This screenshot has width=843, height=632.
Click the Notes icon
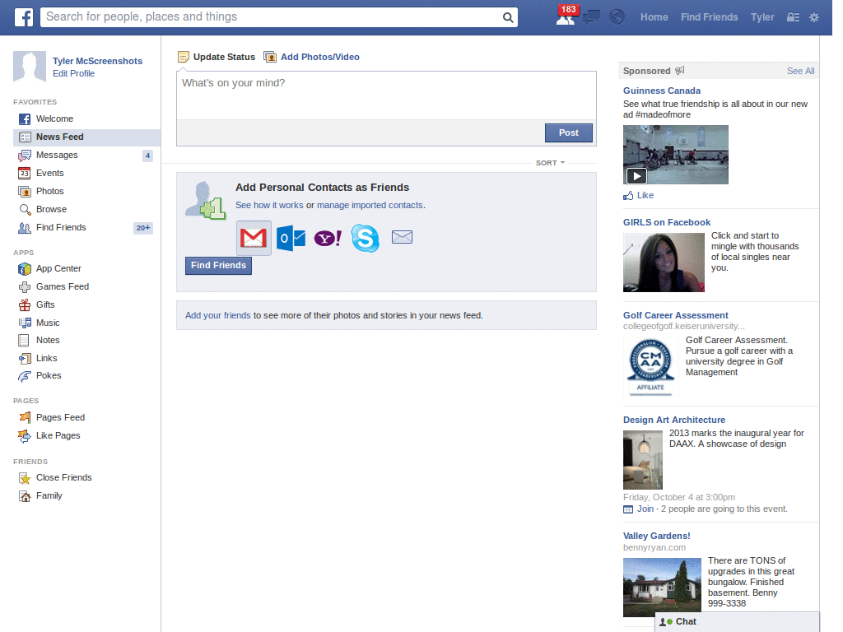[24, 340]
